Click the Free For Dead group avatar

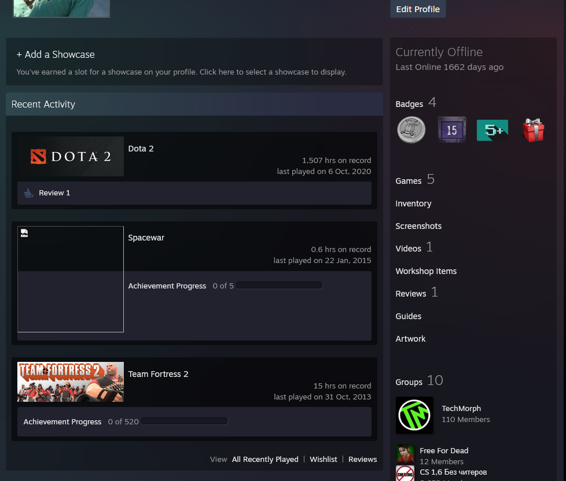click(x=405, y=454)
